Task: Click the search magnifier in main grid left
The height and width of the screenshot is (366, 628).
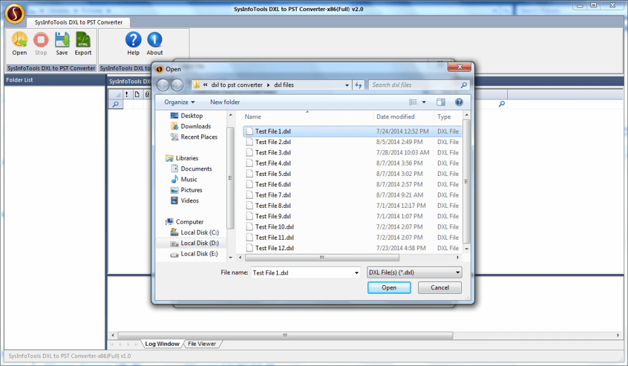Action: tap(115, 104)
